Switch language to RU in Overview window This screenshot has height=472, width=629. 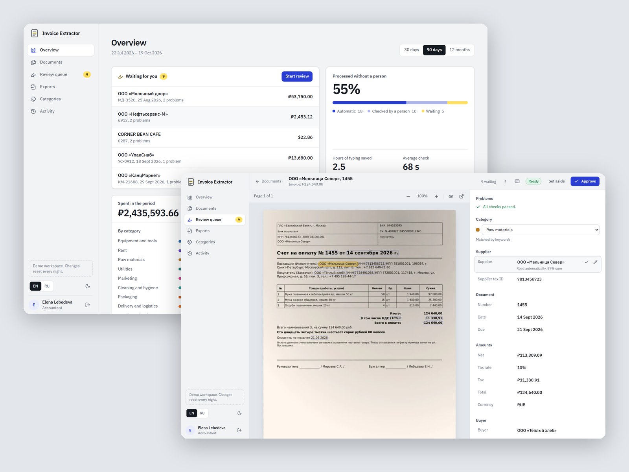pyautogui.click(x=47, y=286)
